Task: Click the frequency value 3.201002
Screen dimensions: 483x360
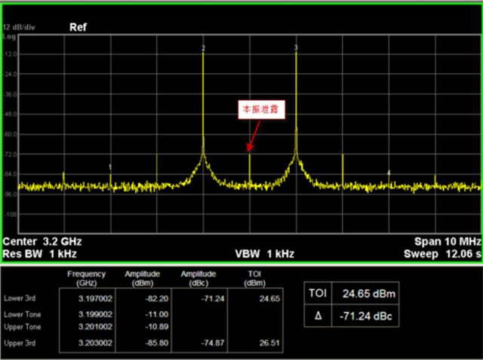Action: coord(95,327)
